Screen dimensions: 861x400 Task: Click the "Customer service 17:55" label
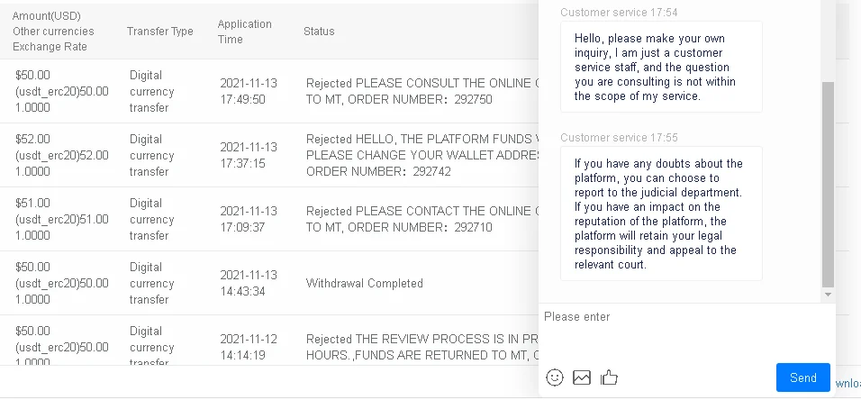[x=619, y=138]
